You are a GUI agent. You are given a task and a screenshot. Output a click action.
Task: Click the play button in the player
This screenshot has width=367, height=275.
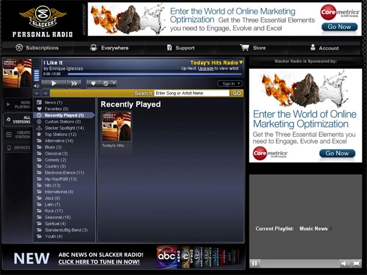tap(54, 83)
